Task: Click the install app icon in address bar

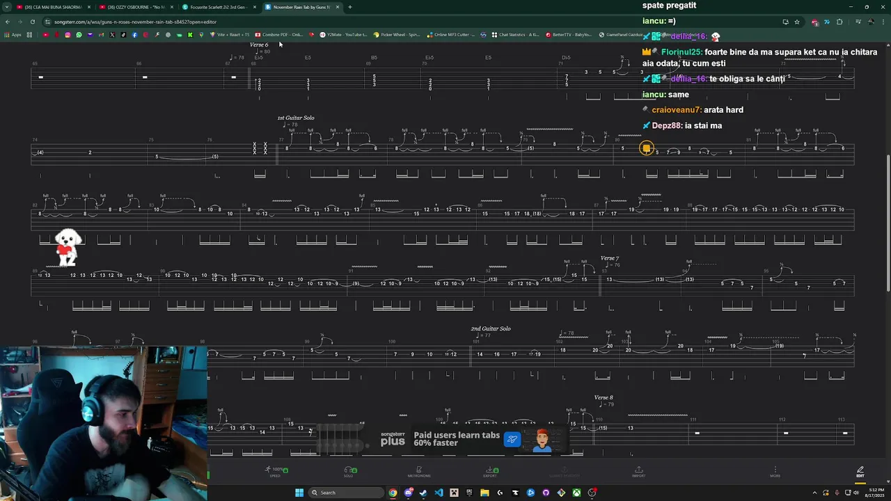Action: click(785, 22)
